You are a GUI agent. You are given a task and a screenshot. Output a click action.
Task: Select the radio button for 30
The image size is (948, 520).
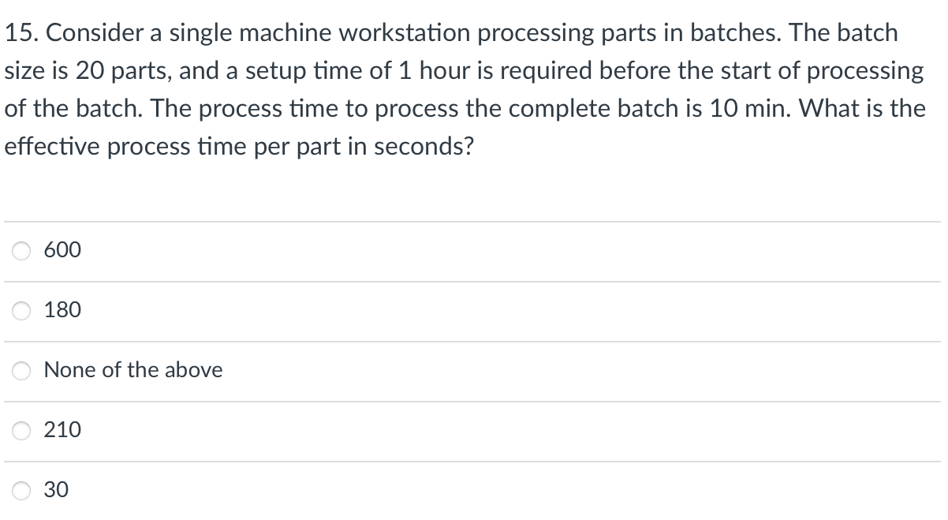click(21, 490)
